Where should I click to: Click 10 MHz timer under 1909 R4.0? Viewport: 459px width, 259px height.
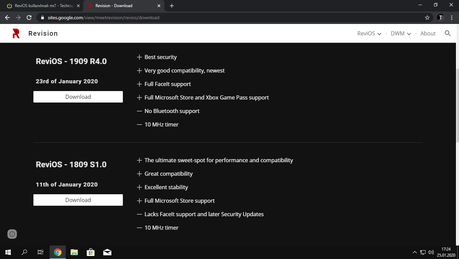coord(161,125)
